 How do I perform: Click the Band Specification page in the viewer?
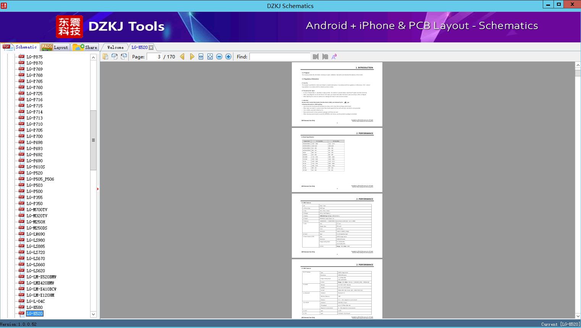[x=337, y=160]
